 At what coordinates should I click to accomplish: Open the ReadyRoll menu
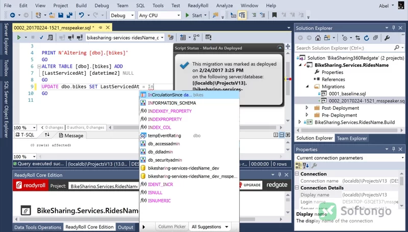click(x=198, y=6)
